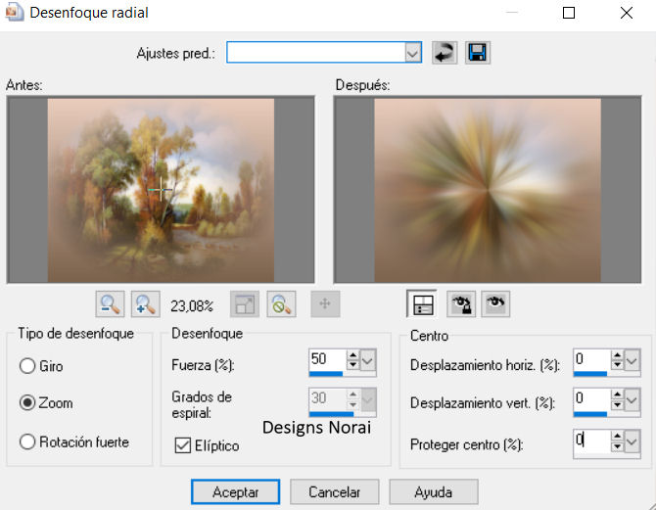The width and height of the screenshot is (656, 510).
Task: Open Desplazamiento horiz. dropdown arrow
Action: pos(632,360)
